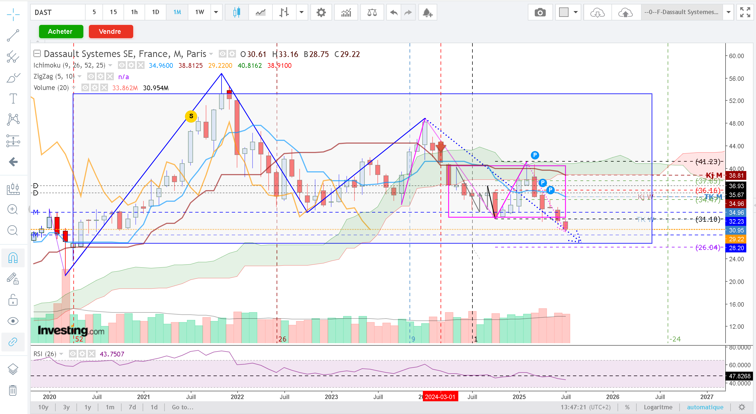Image resolution: width=756 pixels, height=414 pixels.
Task: Switch to line chart style
Action: coord(260,12)
